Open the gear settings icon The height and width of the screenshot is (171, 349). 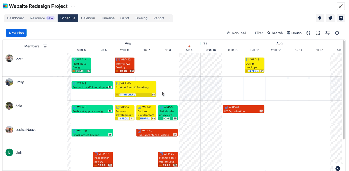click(337, 33)
